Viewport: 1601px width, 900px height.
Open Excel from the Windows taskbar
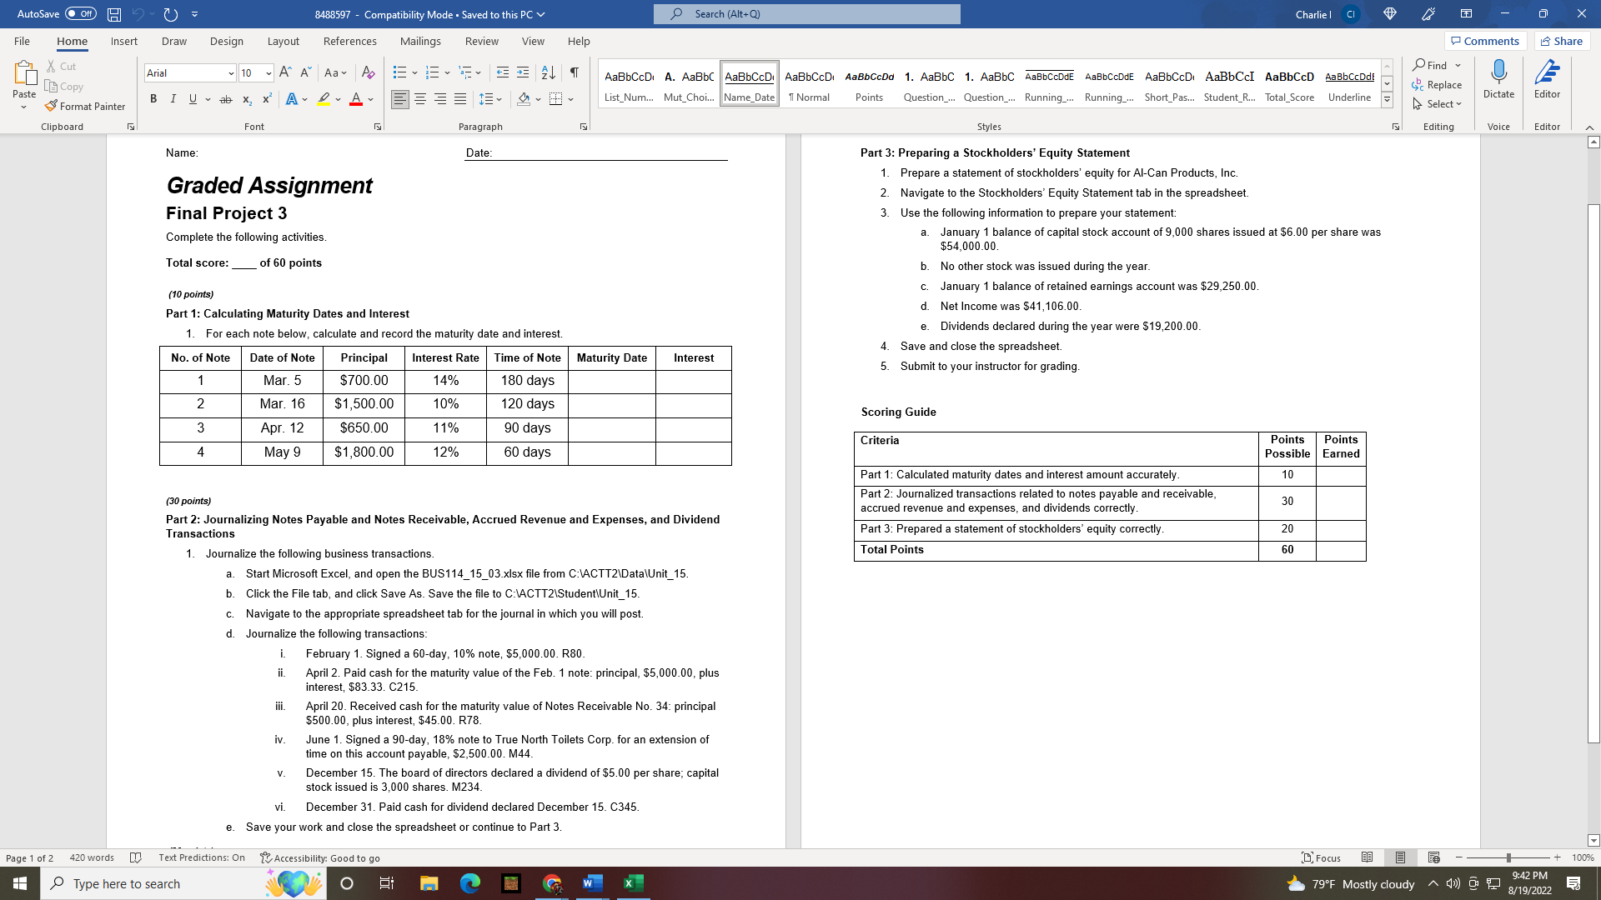(x=633, y=883)
